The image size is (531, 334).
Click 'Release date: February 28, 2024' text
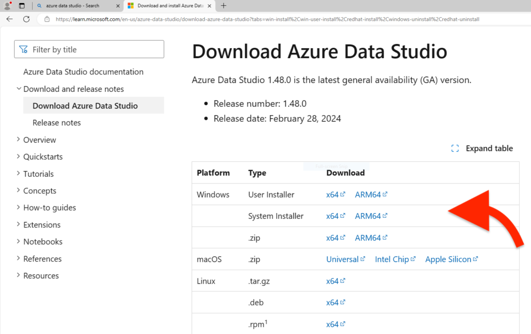(x=277, y=119)
